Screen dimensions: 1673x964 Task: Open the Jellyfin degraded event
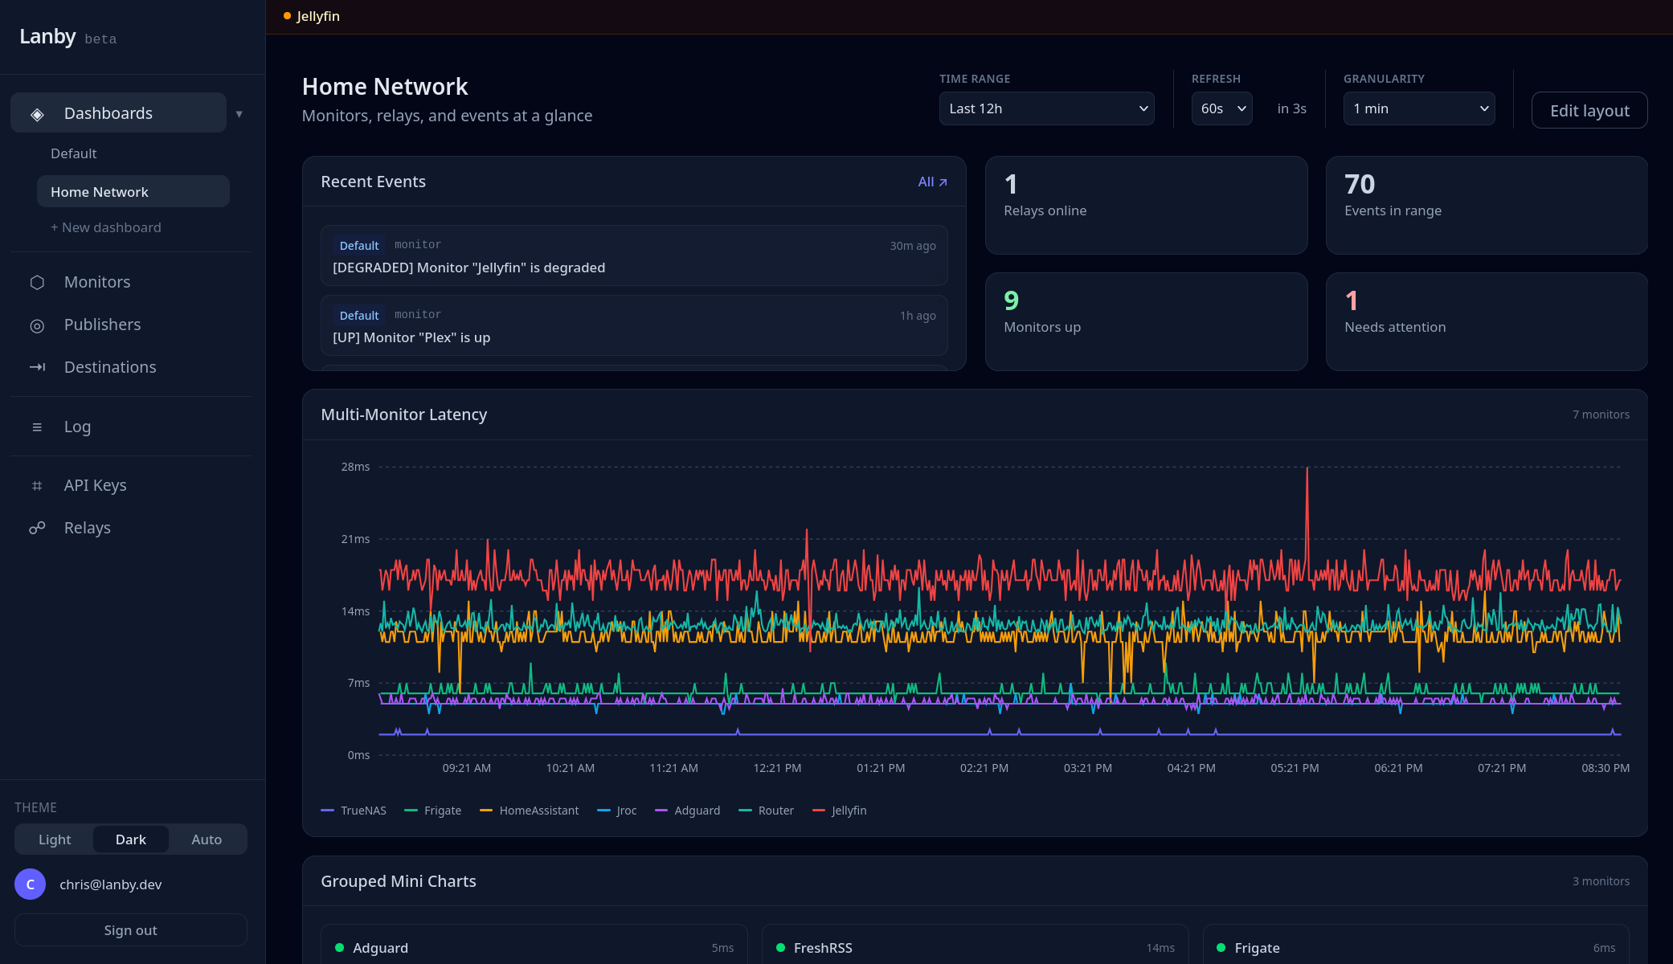pos(634,255)
